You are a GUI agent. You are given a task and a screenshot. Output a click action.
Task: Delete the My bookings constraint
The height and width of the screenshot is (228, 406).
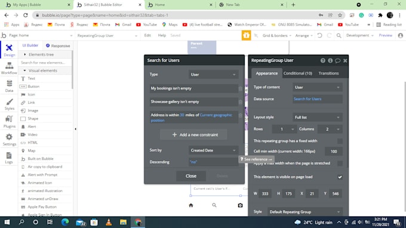tap(240, 89)
